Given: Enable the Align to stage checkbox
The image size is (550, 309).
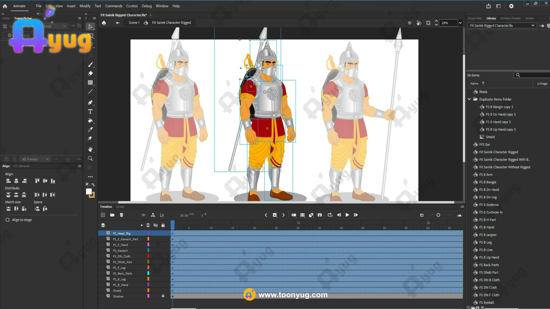Looking at the screenshot, I should (7, 220).
